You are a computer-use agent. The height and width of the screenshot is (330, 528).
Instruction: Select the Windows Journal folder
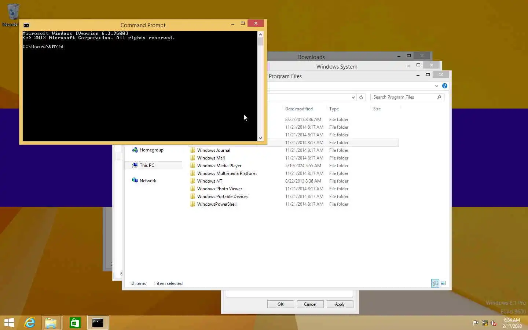214,150
